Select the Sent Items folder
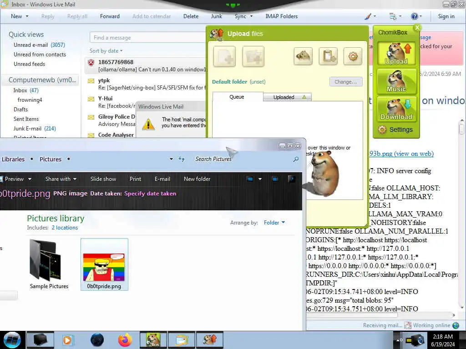466x349 pixels. click(x=26, y=119)
